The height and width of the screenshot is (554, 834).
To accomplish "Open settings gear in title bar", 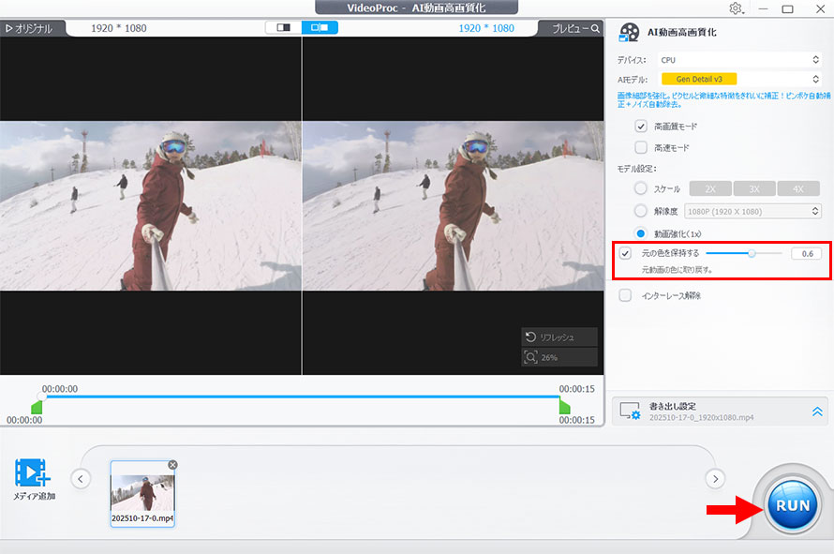I will click(x=736, y=8).
